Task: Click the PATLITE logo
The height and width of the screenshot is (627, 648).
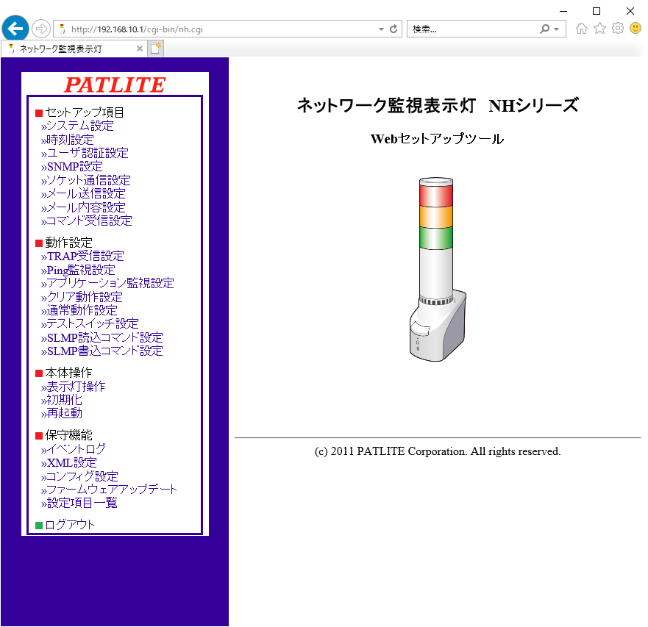Action: [115, 85]
